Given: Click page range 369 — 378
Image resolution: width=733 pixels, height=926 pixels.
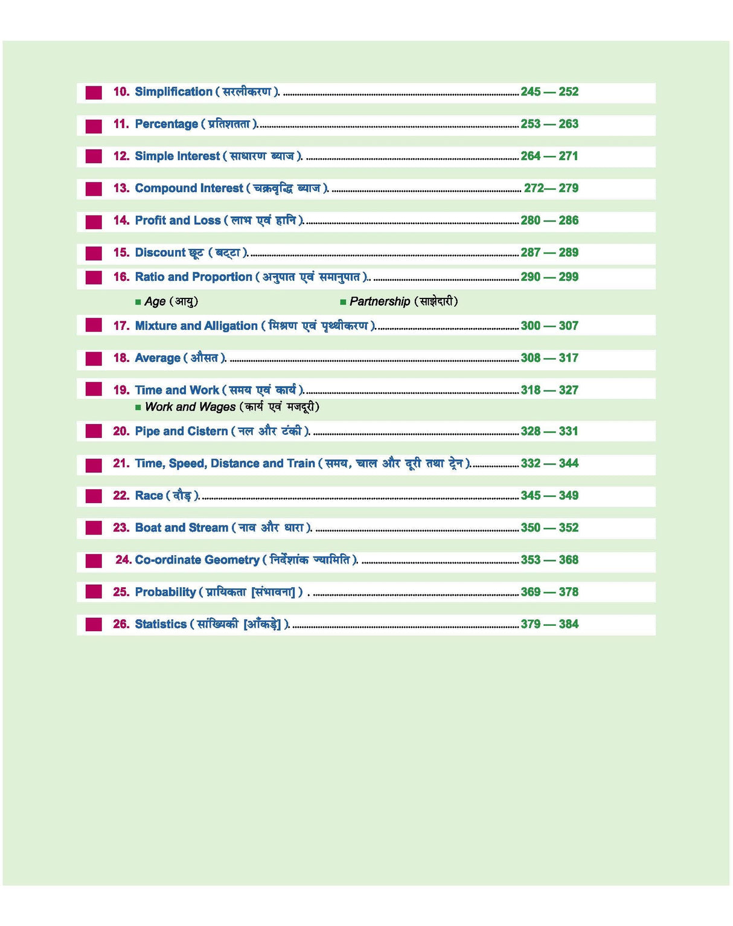Looking at the screenshot, I should pos(549,592).
